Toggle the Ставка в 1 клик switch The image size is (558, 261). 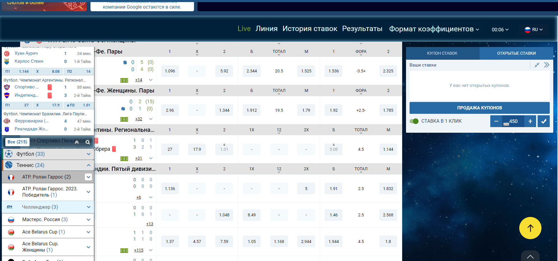pos(414,121)
